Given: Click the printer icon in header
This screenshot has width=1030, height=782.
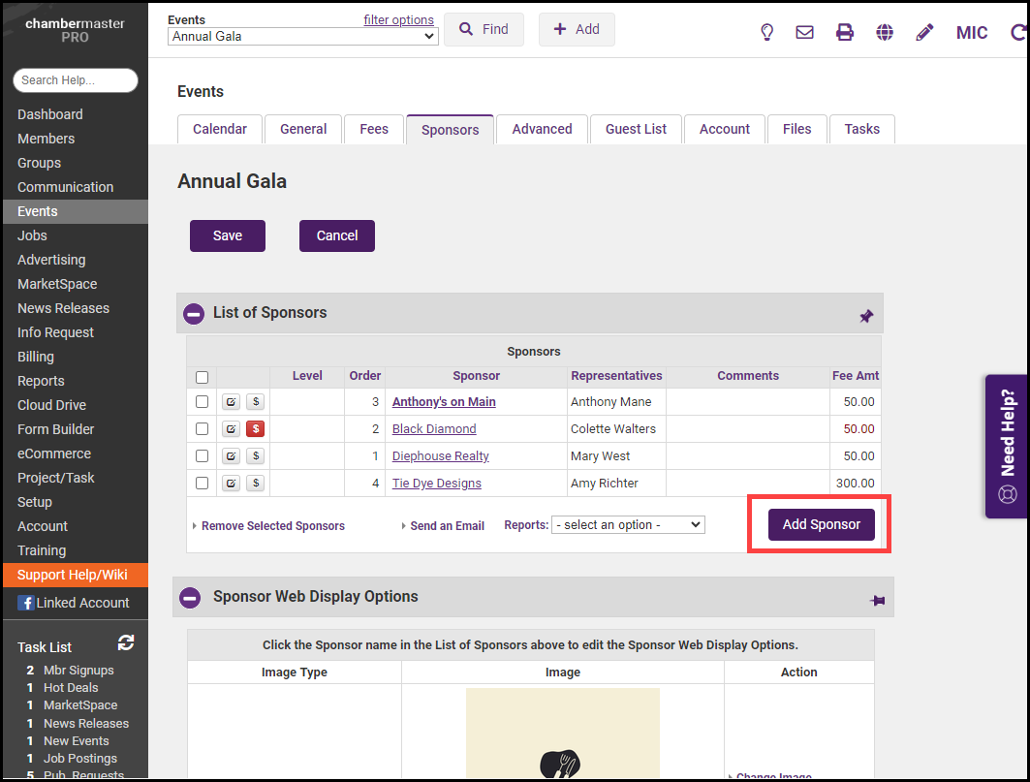Looking at the screenshot, I should (x=845, y=32).
